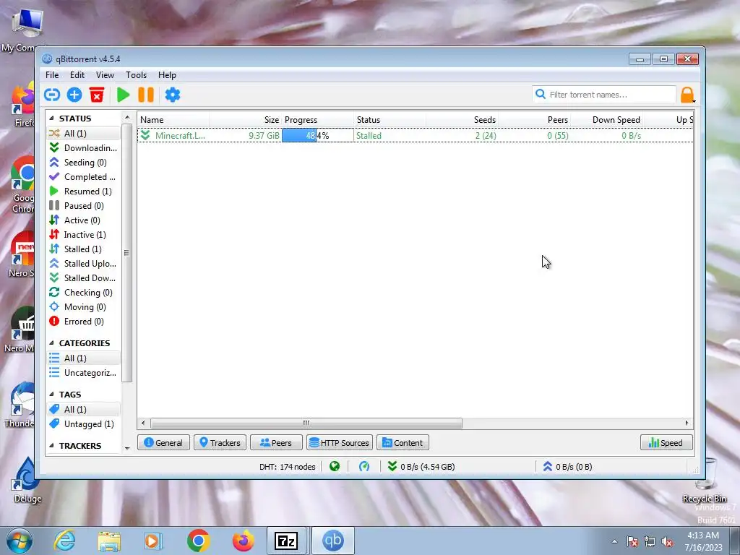Screen dimensions: 740x555
Task: Select the Moving (0) filter
Action: (x=83, y=307)
